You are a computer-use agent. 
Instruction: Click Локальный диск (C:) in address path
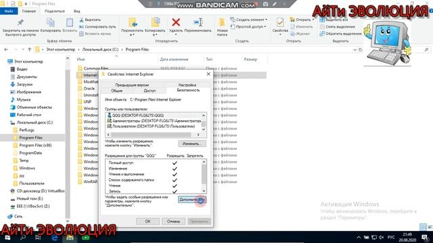point(100,49)
